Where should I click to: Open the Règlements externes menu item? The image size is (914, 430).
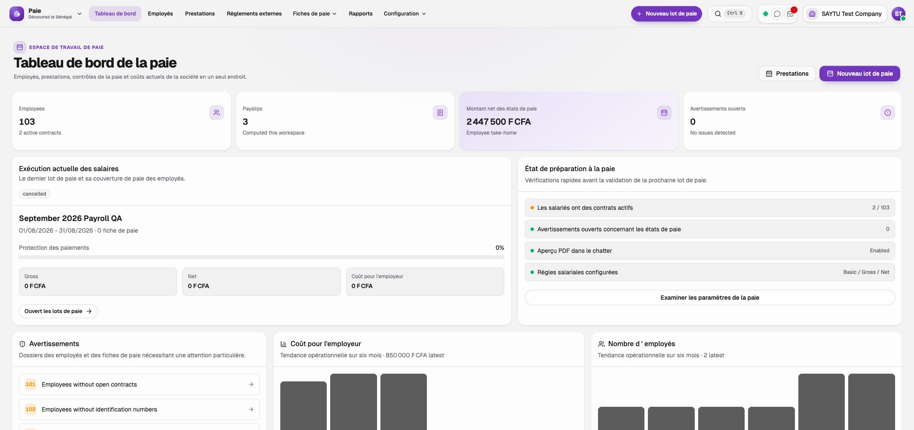coord(255,14)
